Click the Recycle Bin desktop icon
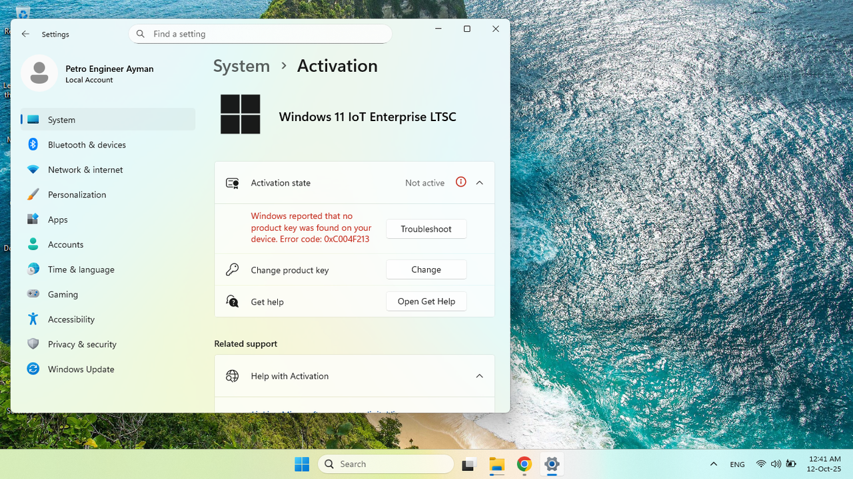This screenshot has height=479, width=853. [23, 12]
